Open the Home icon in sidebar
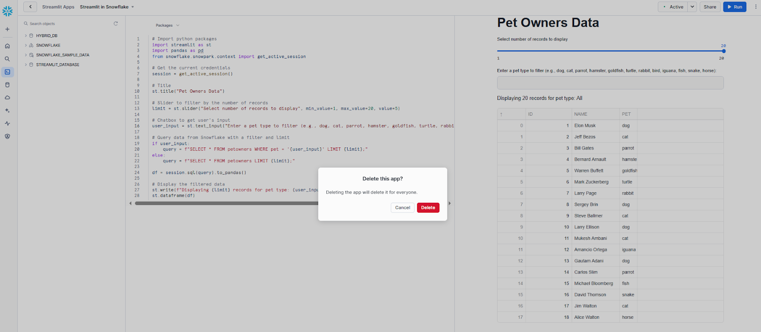Image resolution: width=761 pixels, height=332 pixels. pos(7,46)
